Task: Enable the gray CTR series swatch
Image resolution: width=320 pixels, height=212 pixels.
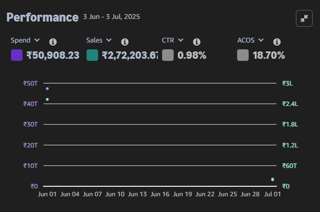Action: pyautogui.click(x=168, y=55)
